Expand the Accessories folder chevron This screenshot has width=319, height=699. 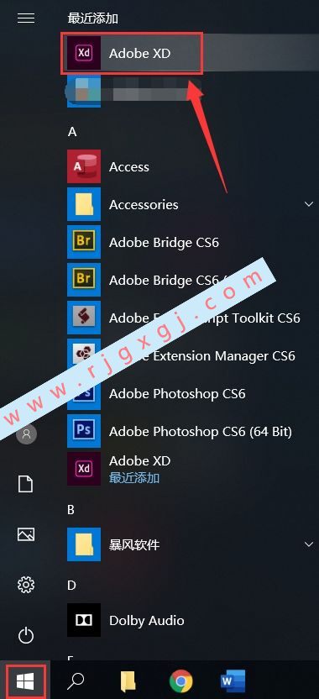click(308, 204)
